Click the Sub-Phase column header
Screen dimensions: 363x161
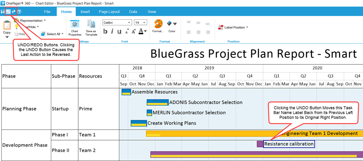[x=65, y=76]
